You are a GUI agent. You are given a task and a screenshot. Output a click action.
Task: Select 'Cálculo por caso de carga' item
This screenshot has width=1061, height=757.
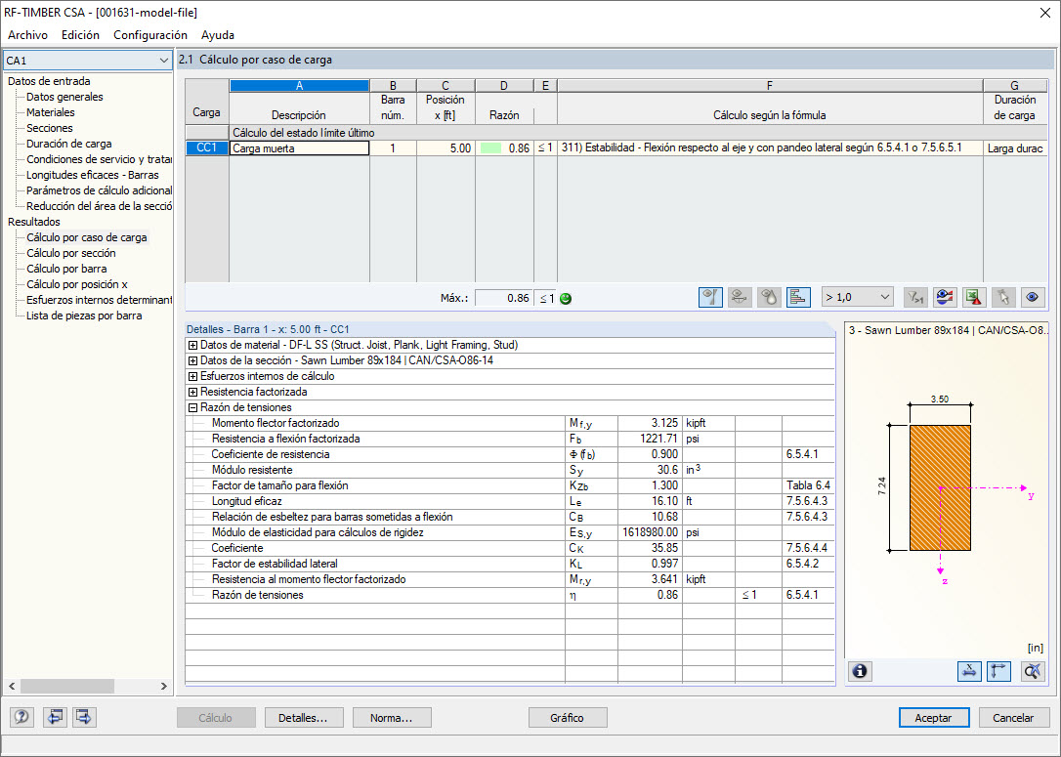click(x=87, y=237)
